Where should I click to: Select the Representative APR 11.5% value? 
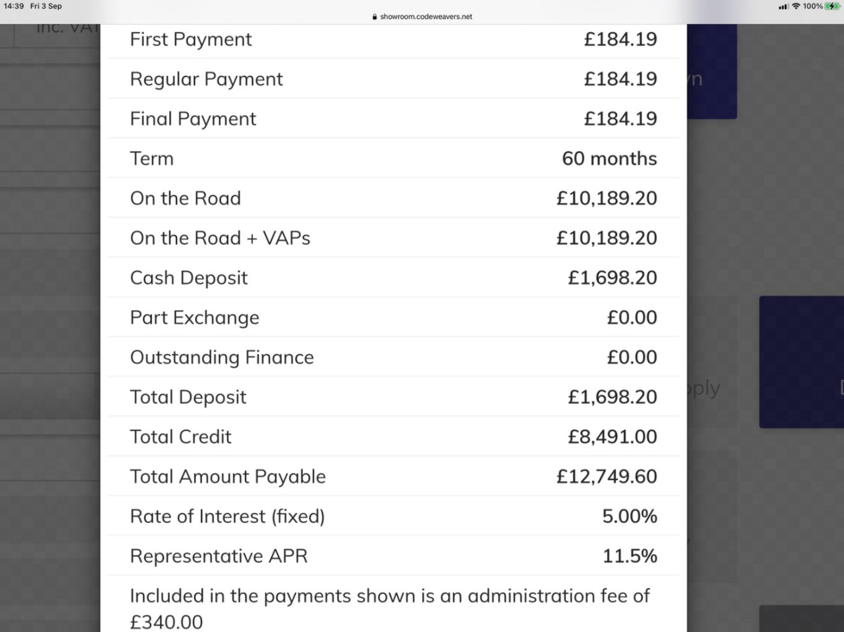coord(630,556)
